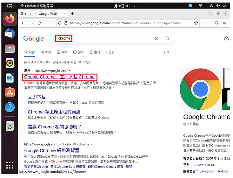Open LibreOffice Writer from the dock
The width and height of the screenshot is (233, 178).
point(10,78)
